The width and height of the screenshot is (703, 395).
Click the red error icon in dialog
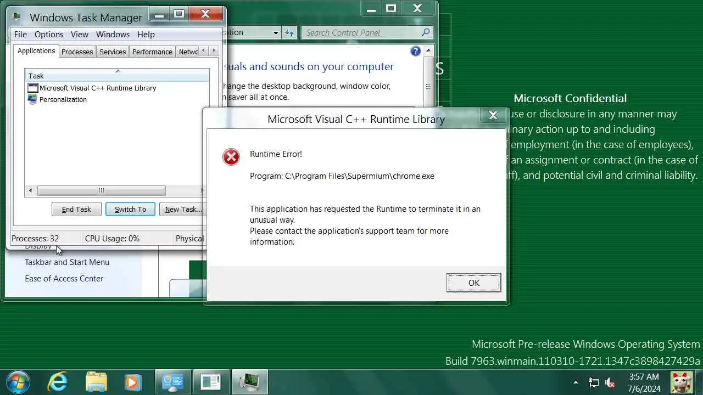pos(231,157)
